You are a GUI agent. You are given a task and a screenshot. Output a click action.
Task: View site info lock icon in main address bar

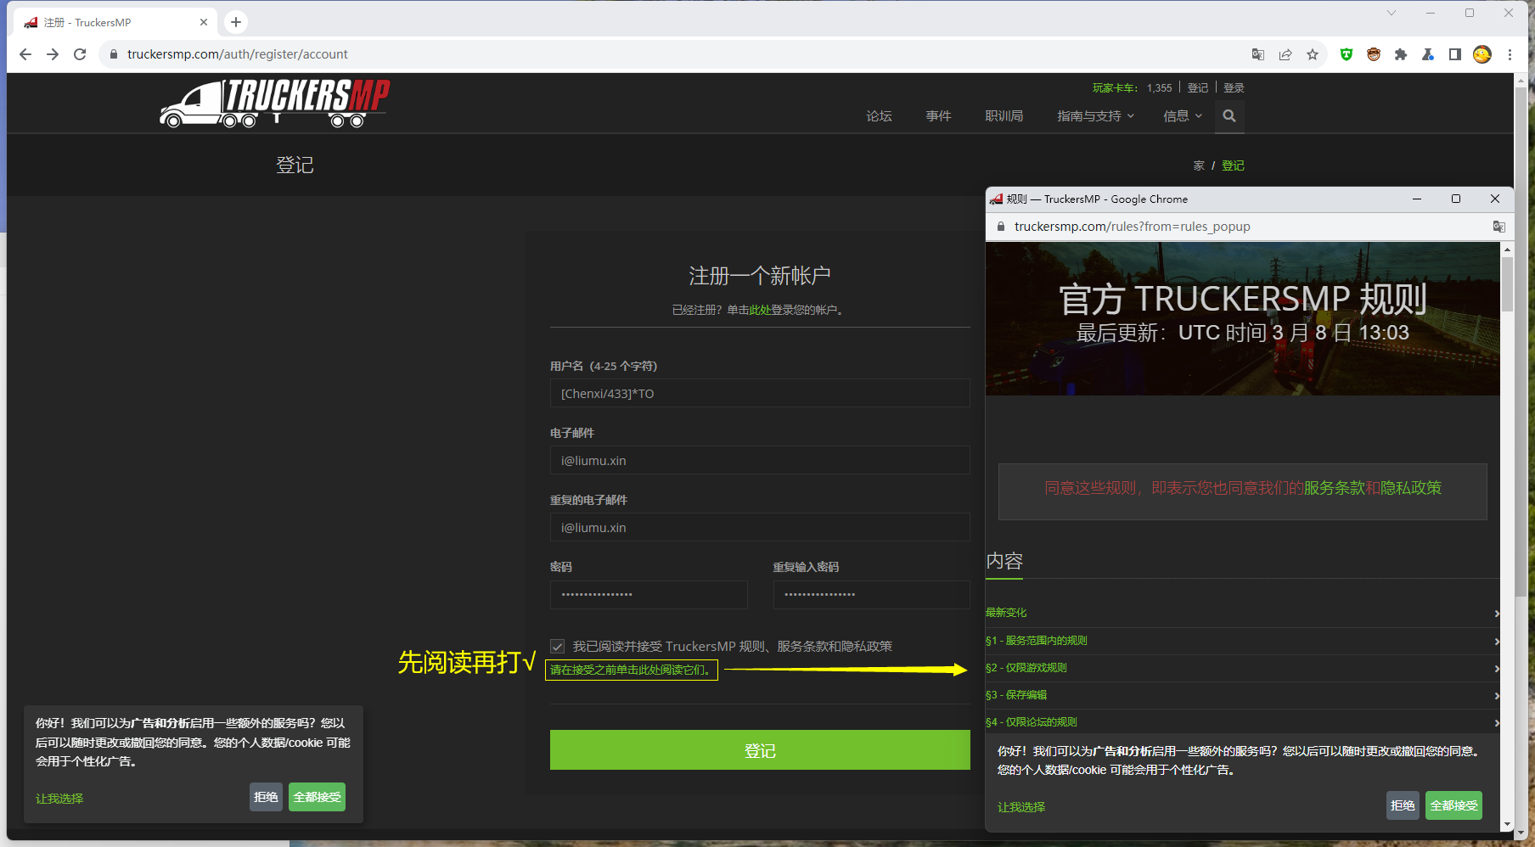coord(114,54)
